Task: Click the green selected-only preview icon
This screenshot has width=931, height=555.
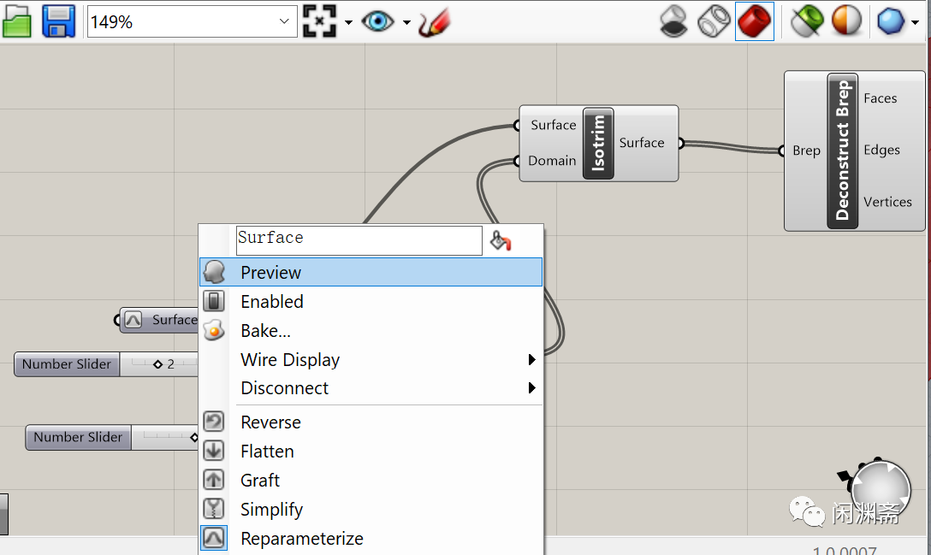Action: [807, 22]
